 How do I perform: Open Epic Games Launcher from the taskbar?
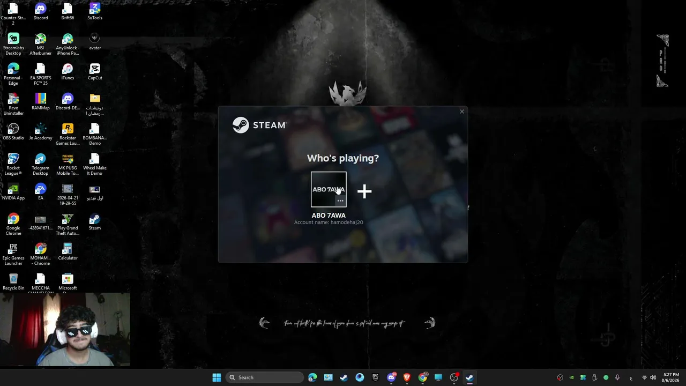click(375, 377)
